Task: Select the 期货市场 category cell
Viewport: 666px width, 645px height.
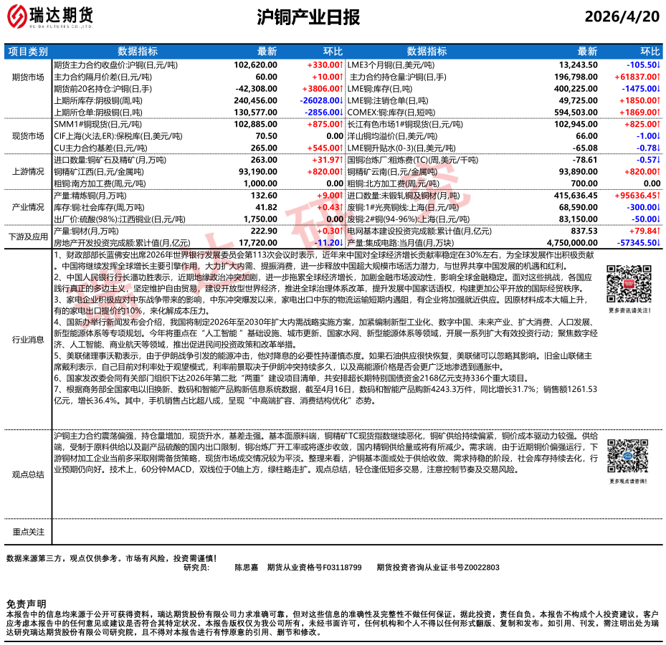Action: [x=28, y=77]
